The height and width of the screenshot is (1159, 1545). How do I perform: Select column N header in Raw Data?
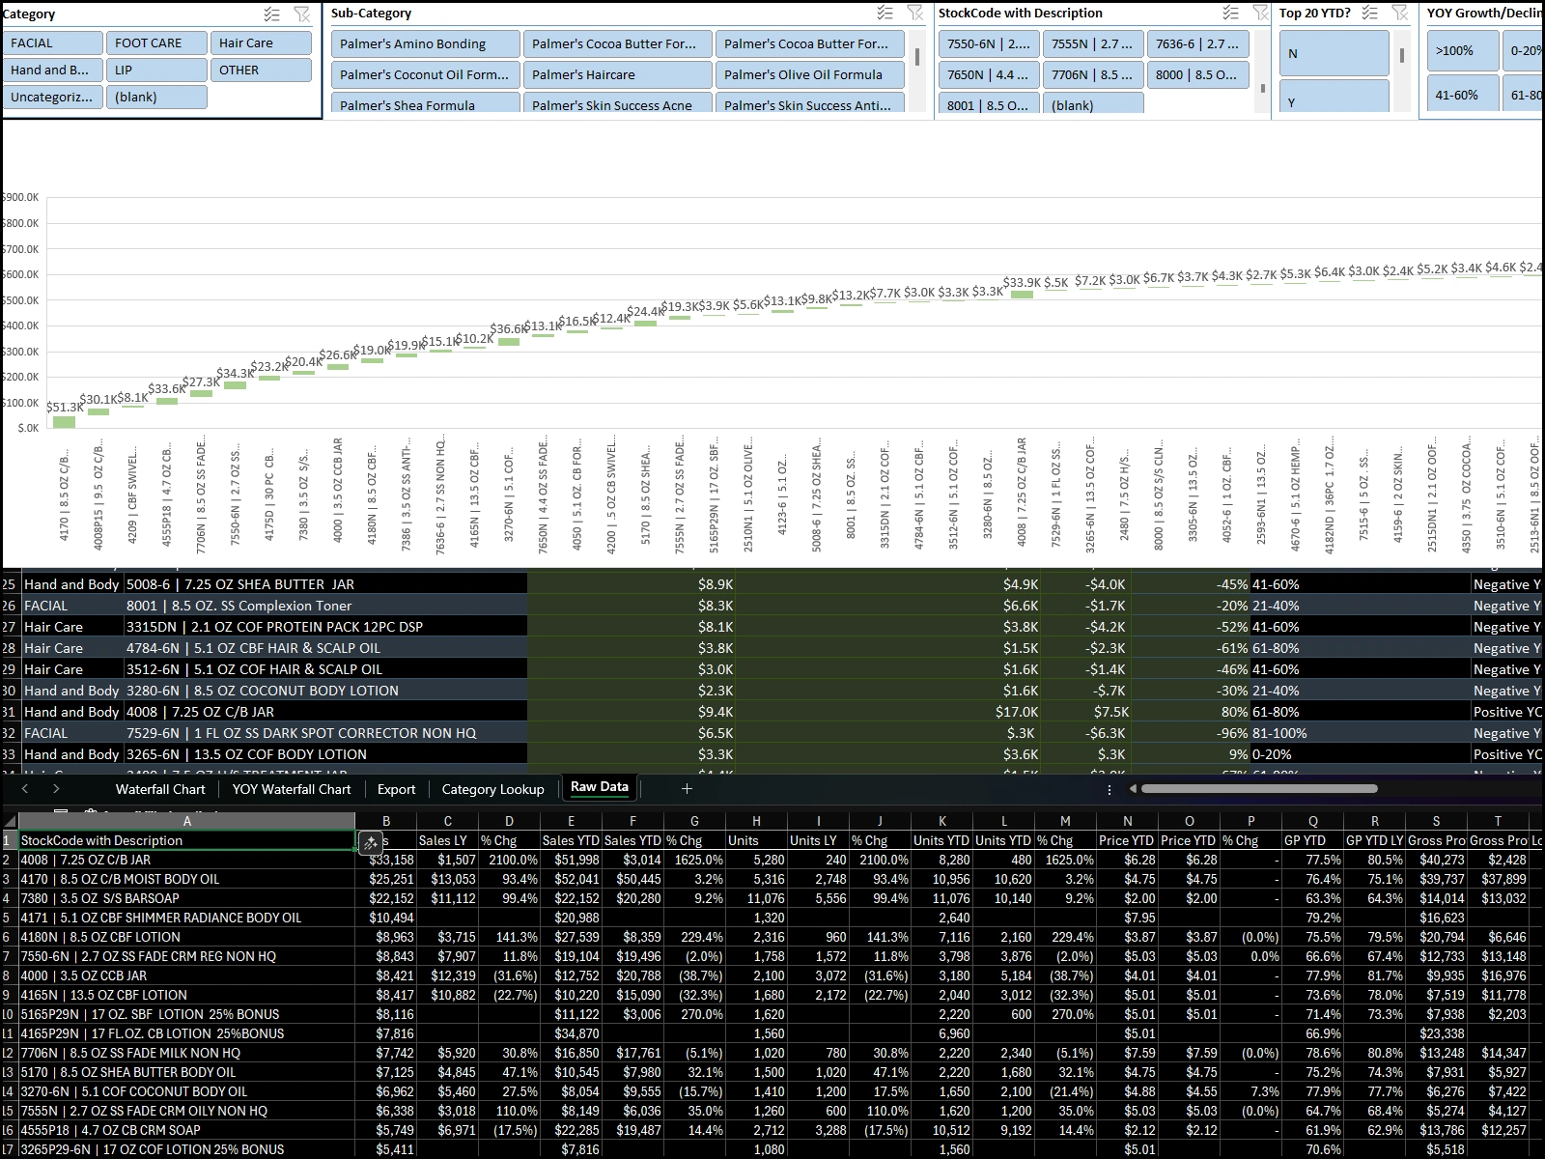coord(1127,821)
